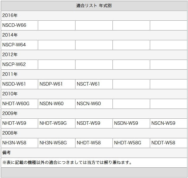Click the NSDT-W59 model cell
This screenshot has width=188, height=178.
point(94,123)
